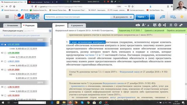
Task: Open Сбербанк Бизнес Онлайн bookmark
Action: click(x=39, y=10)
